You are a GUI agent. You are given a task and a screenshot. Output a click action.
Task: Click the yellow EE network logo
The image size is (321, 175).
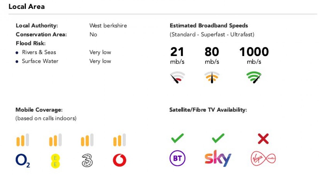pyautogui.click(x=55, y=161)
